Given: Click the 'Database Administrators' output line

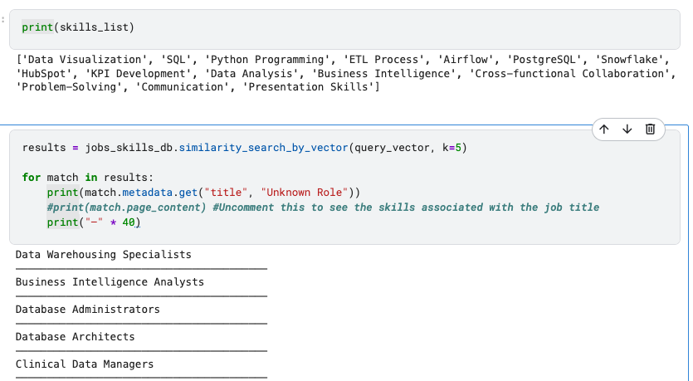Looking at the screenshot, I should (88, 310).
